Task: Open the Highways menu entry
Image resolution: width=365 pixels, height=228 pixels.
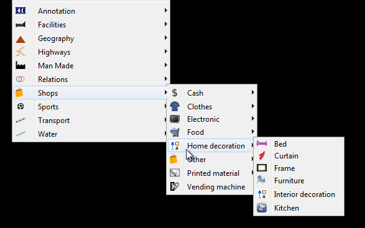Action: point(91,52)
